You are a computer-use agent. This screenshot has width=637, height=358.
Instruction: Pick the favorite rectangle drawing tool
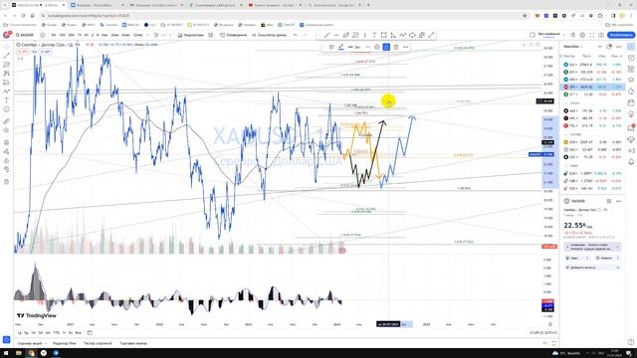click(x=384, y=36)
